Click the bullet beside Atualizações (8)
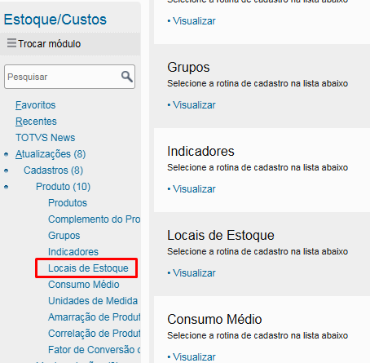The height and width of the screenshot is (363, 370). click(7, 154)
